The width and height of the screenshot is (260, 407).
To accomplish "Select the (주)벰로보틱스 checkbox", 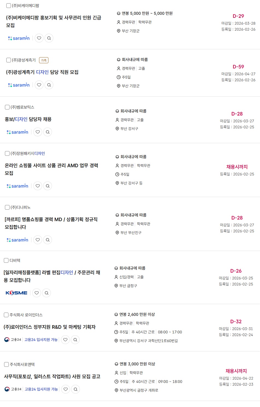I will tap(7, 107).
